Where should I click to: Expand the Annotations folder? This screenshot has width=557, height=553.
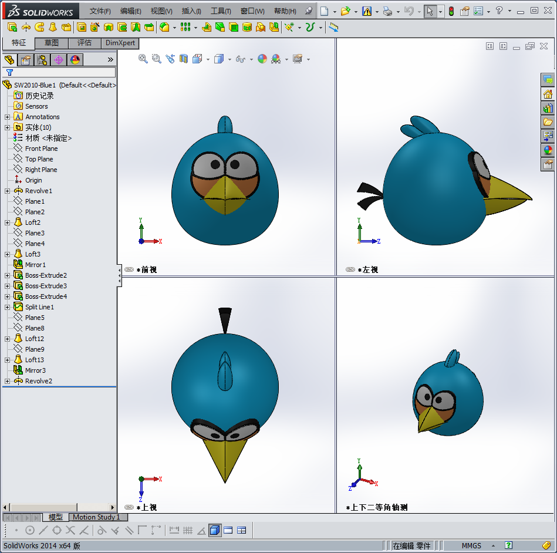point(7,117)
